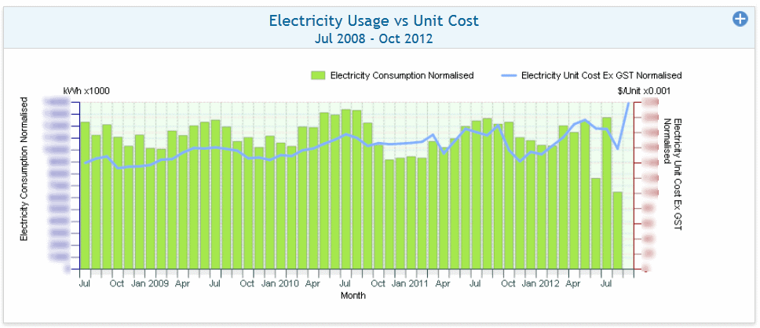Toggle the Electricity Unit Cost Ex GST Normalised legend label
Viewport: 760px width, 328px height.
(601, 75)
